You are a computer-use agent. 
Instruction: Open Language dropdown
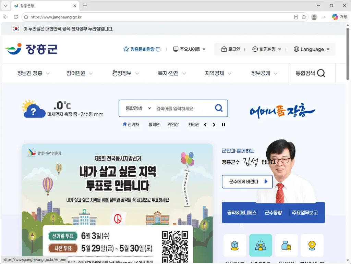click(312, 49)
